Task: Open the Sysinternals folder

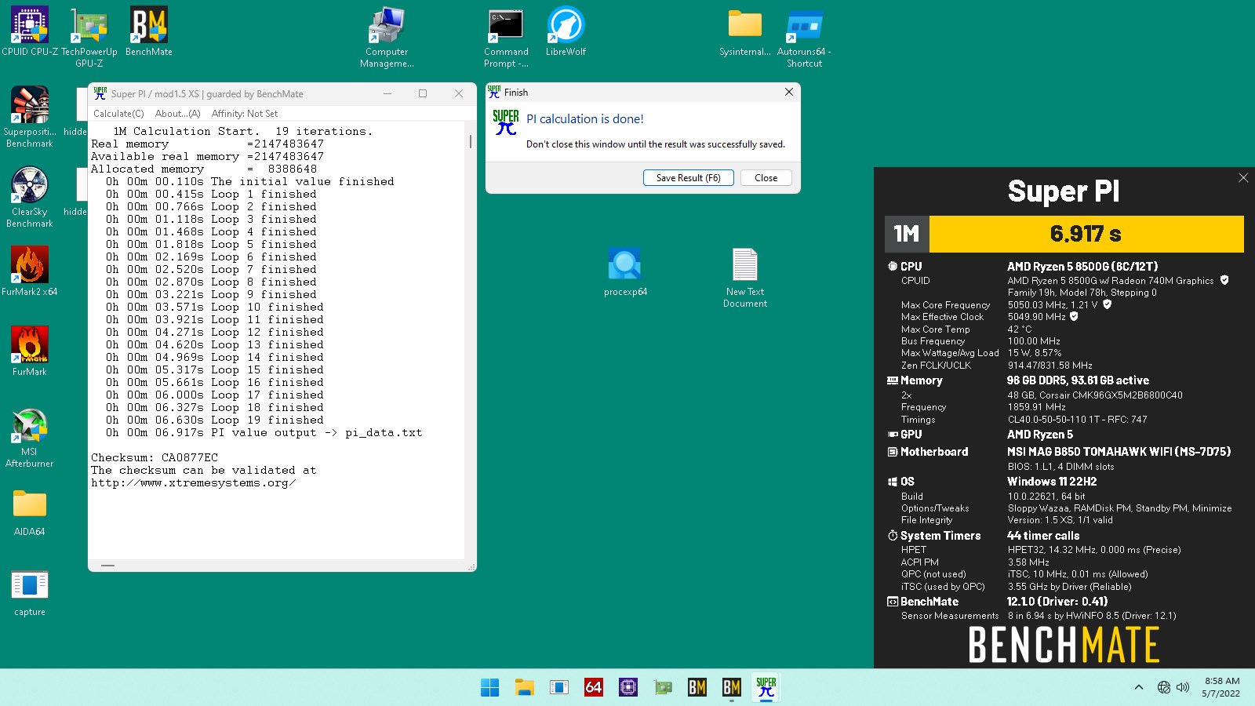Action: (x=745, y=32)
